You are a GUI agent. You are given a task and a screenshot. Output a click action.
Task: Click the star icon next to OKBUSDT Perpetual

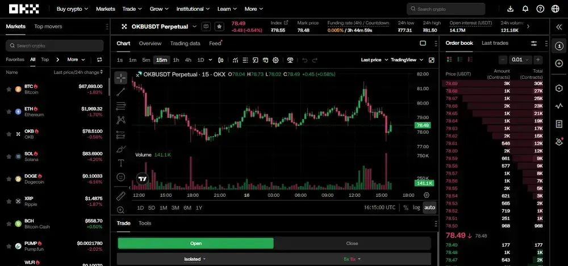click(x=219, y=27)
